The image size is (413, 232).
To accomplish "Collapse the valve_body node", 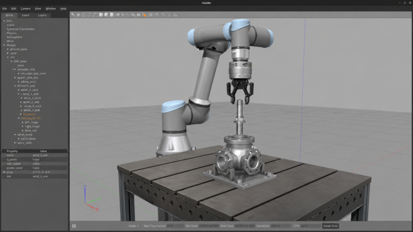I will (15, 135).
